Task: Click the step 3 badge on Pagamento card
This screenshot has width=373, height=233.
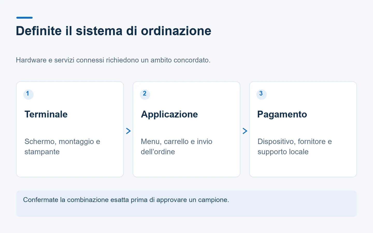Action: pos(261,94)
